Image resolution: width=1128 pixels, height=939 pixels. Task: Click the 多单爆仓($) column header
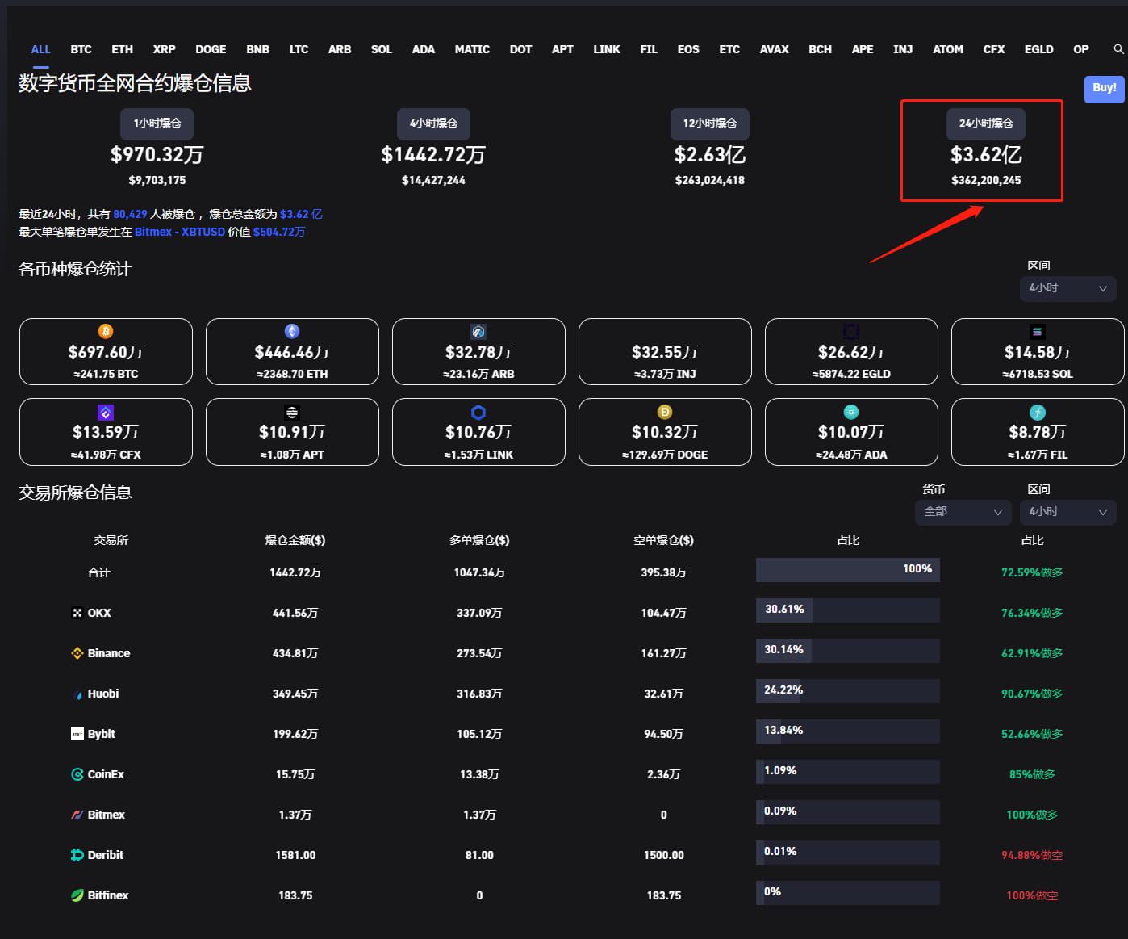coord(479,540)
